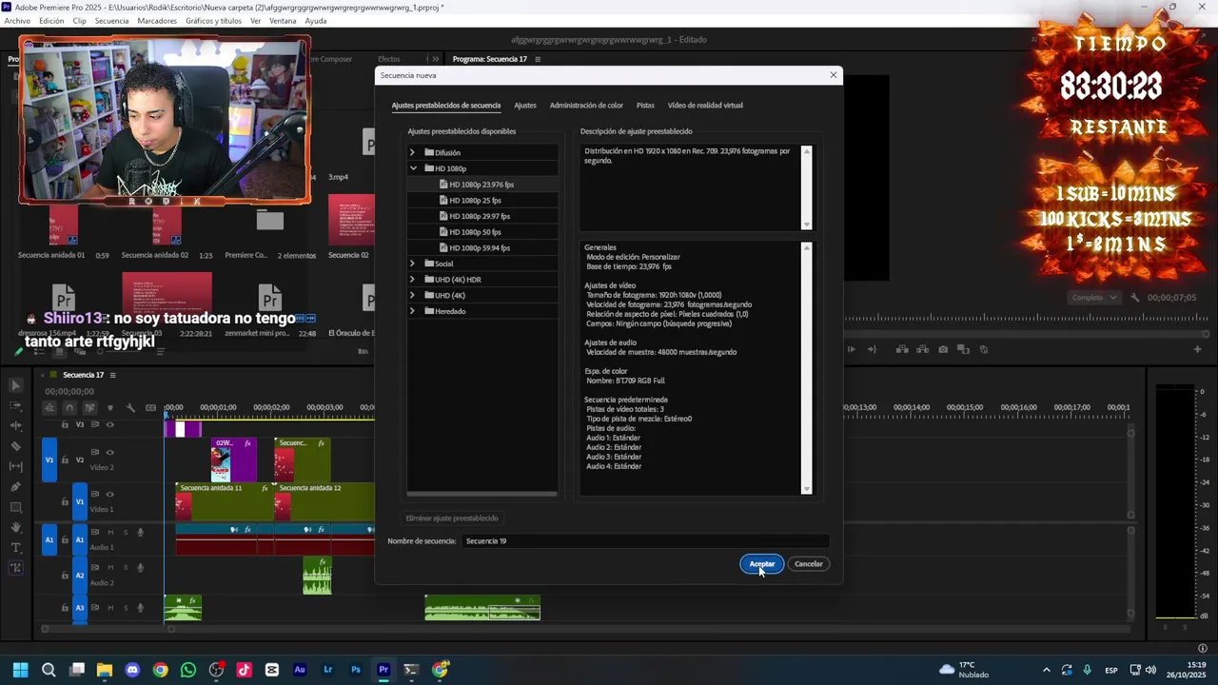Image resolution: width=1218 pixels, height=685 pixels.
Task: Show hidden system tray icons
Action: pyautogui.click(x=1046, y=670)
